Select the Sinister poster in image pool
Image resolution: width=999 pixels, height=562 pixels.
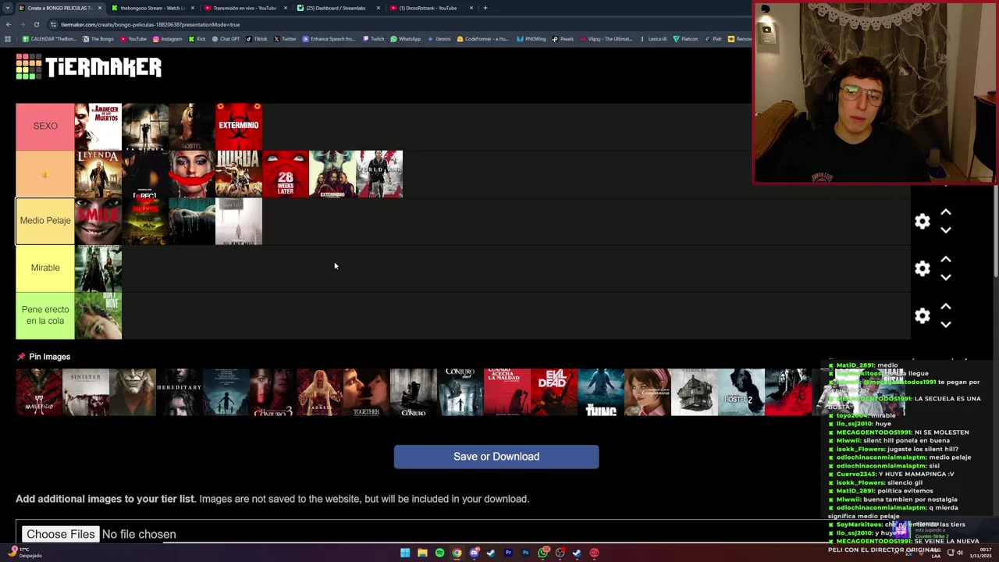(x=86, y=393)
